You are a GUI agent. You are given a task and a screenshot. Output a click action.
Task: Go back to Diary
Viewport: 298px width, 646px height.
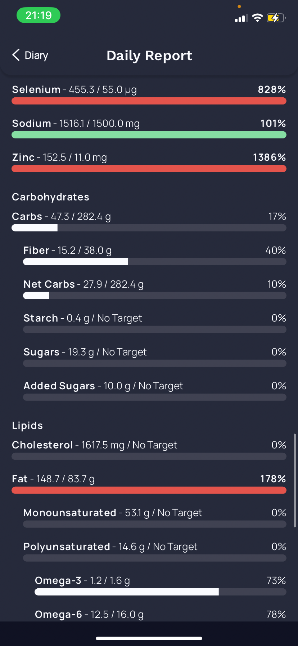(x=30, y=55)
